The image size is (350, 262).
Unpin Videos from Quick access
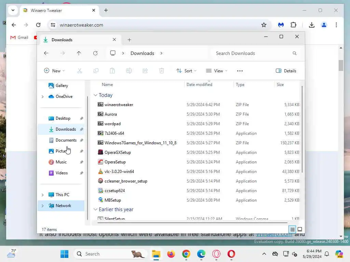coord(81,173)
